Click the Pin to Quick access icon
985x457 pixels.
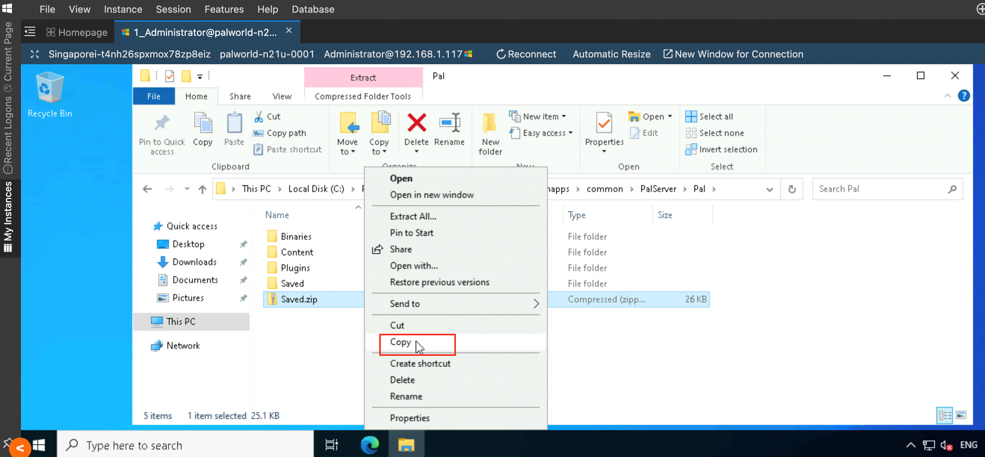click(x=162, y=123)
